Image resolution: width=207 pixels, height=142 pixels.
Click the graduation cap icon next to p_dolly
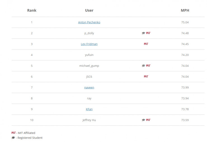(x=144, y=33)
